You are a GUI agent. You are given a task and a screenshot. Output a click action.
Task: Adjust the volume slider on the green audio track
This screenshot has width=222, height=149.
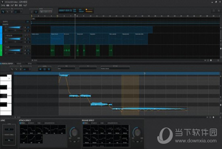15,50
